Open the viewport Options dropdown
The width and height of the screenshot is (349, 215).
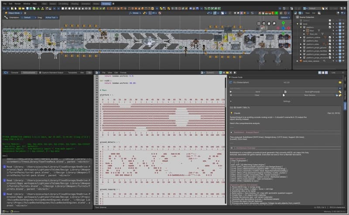click(285, 17)
